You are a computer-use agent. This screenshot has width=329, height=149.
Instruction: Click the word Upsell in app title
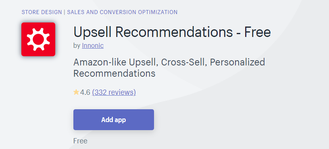(x=93, y=33)
